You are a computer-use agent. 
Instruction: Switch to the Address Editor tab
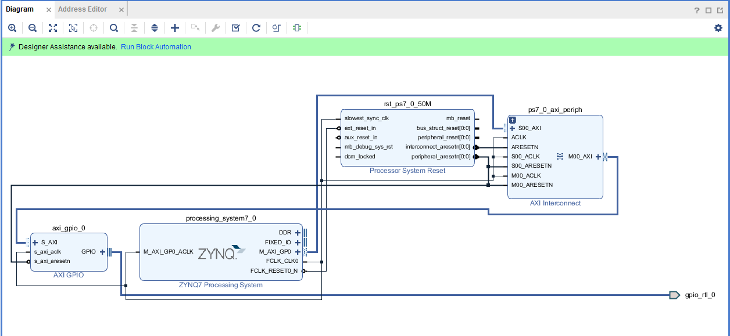(83, 9)
